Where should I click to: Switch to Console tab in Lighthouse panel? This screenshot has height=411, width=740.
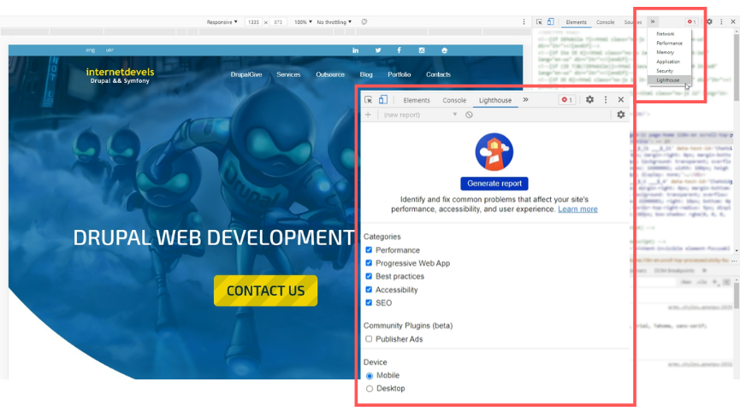coord(454,100)
